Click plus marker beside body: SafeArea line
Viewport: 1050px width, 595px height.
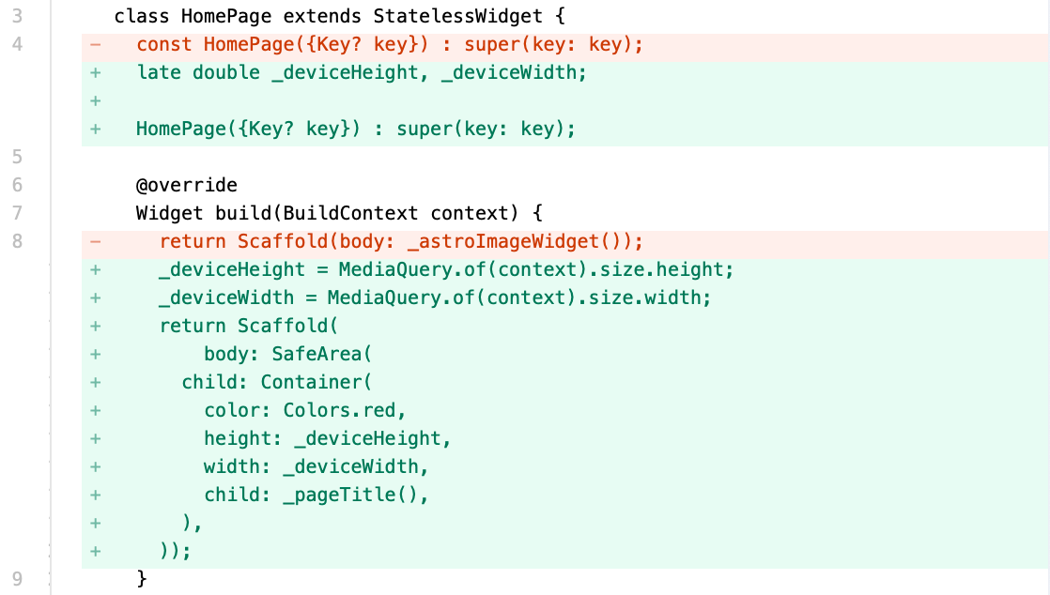point(95,354)
